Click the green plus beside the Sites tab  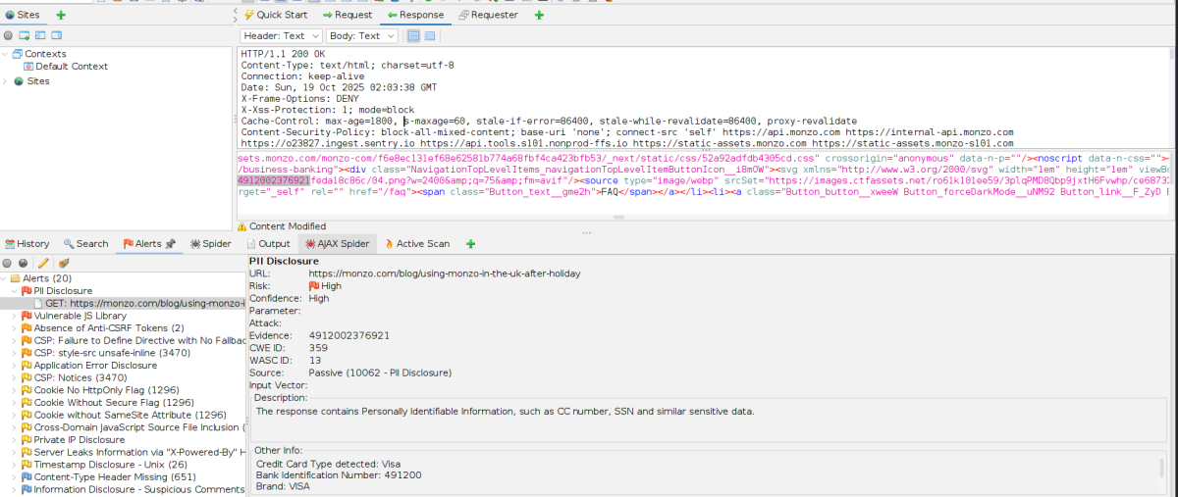click(61, 16)
